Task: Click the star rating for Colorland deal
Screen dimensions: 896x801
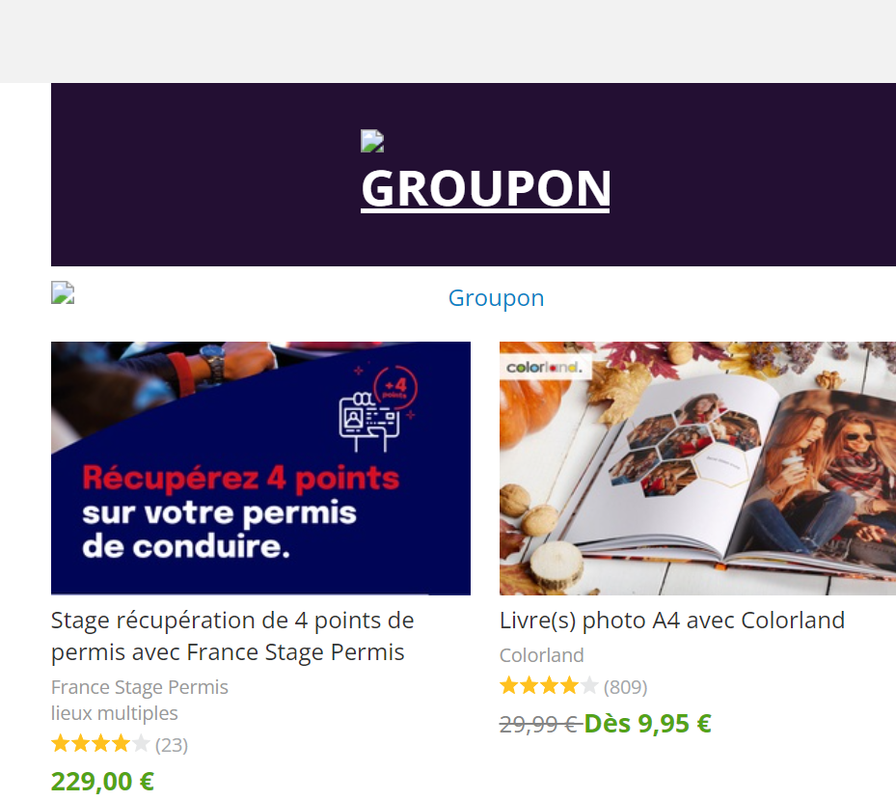Action: point(549,685)
